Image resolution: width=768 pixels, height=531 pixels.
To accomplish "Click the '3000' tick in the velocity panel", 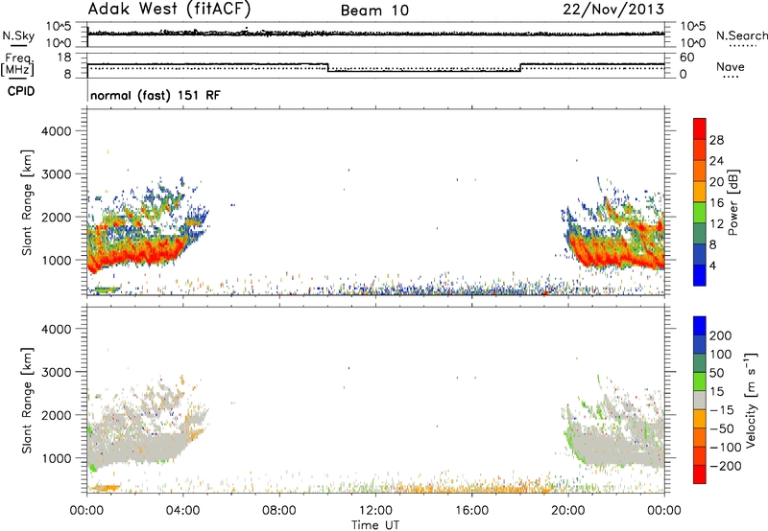I will (x=57, y=372).
